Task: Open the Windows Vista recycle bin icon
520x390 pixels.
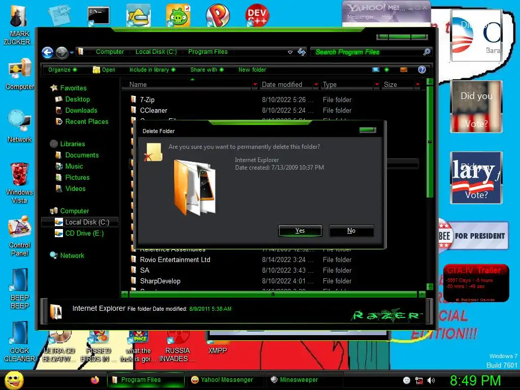Action: point(19,183)
